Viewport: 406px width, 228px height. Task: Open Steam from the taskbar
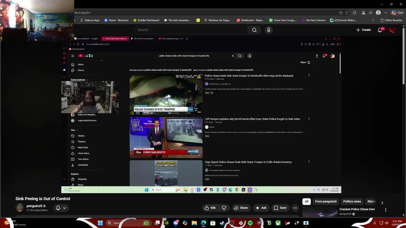222,223
